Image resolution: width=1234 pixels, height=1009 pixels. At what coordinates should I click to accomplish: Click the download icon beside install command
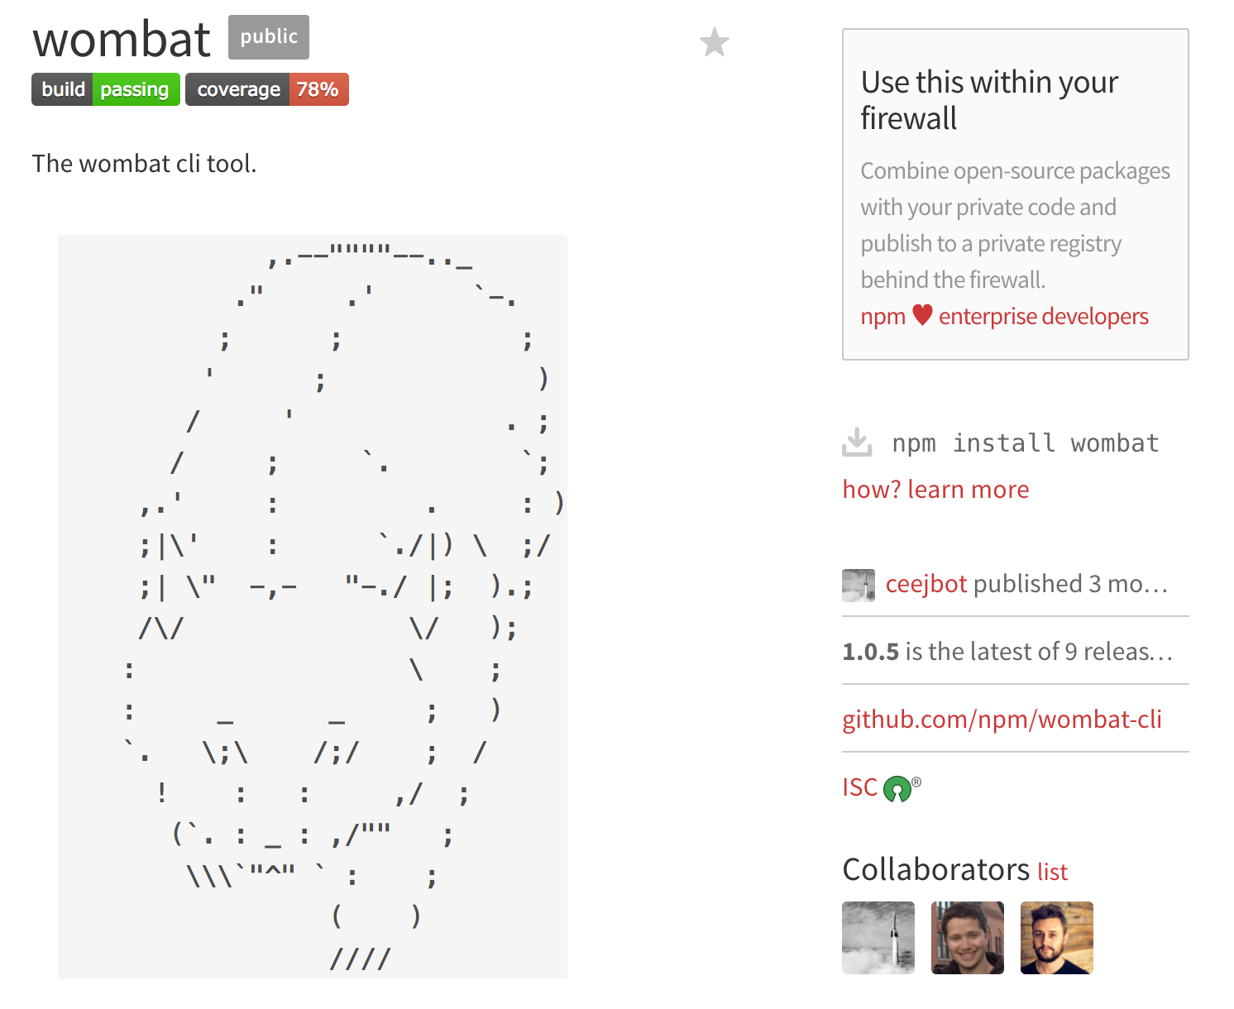tap(858, 442)
